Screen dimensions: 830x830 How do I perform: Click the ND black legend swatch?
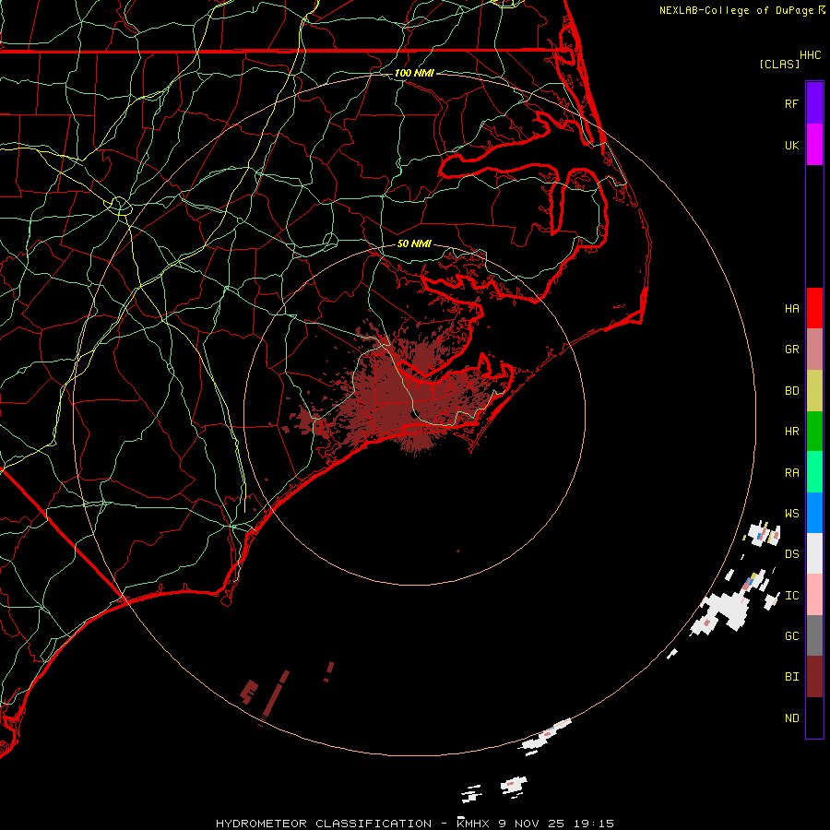814,717
